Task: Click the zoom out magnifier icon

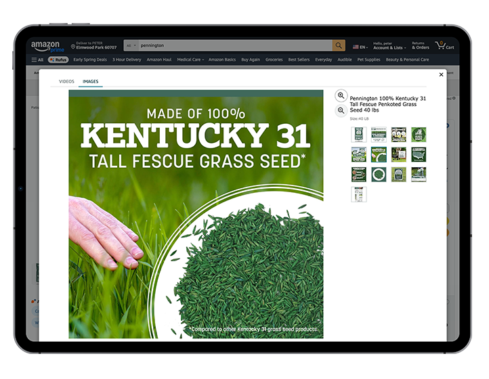Action: [x=341, y=110]
